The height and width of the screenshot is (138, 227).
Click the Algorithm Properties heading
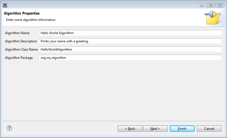point(22,13)
